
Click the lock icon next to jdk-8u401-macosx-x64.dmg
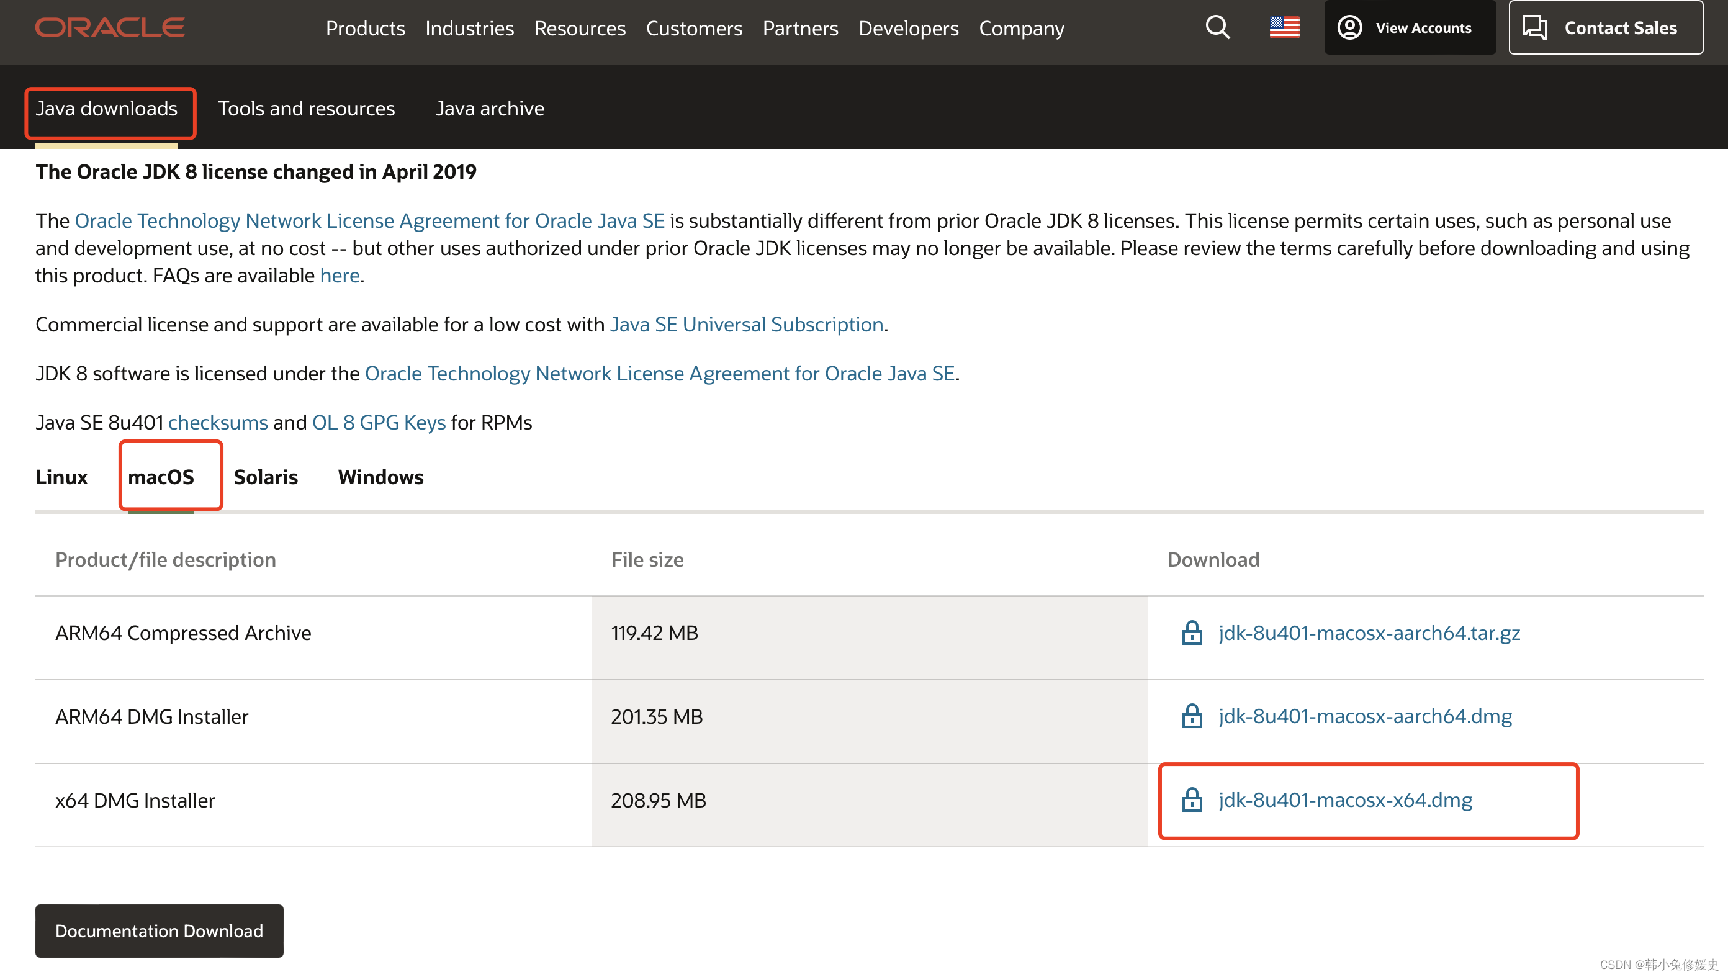pyautogui.click(x=1192, y=800)
